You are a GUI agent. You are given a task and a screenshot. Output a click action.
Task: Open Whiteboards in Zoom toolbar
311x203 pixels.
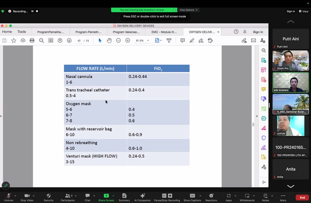click(247, 197)
